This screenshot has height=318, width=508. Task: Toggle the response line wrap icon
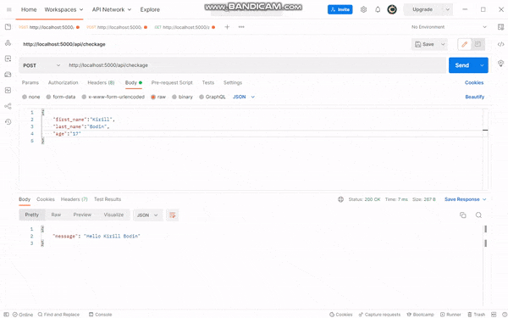point(173,215)
